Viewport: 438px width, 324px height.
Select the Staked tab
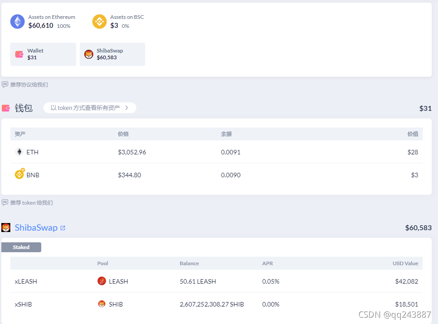(21, 247)
